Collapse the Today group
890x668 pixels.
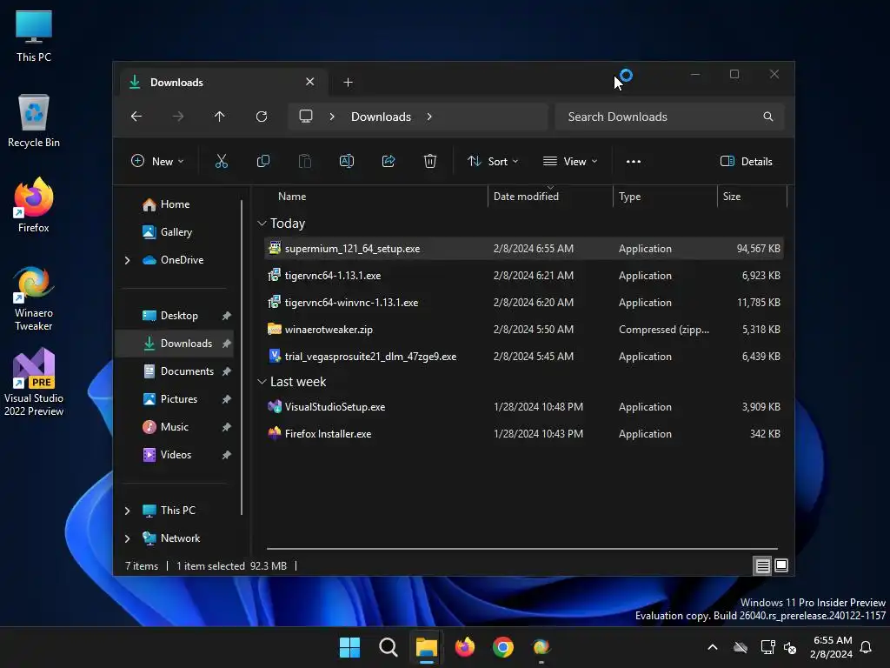pyautogui.click(x=262, y=224)
